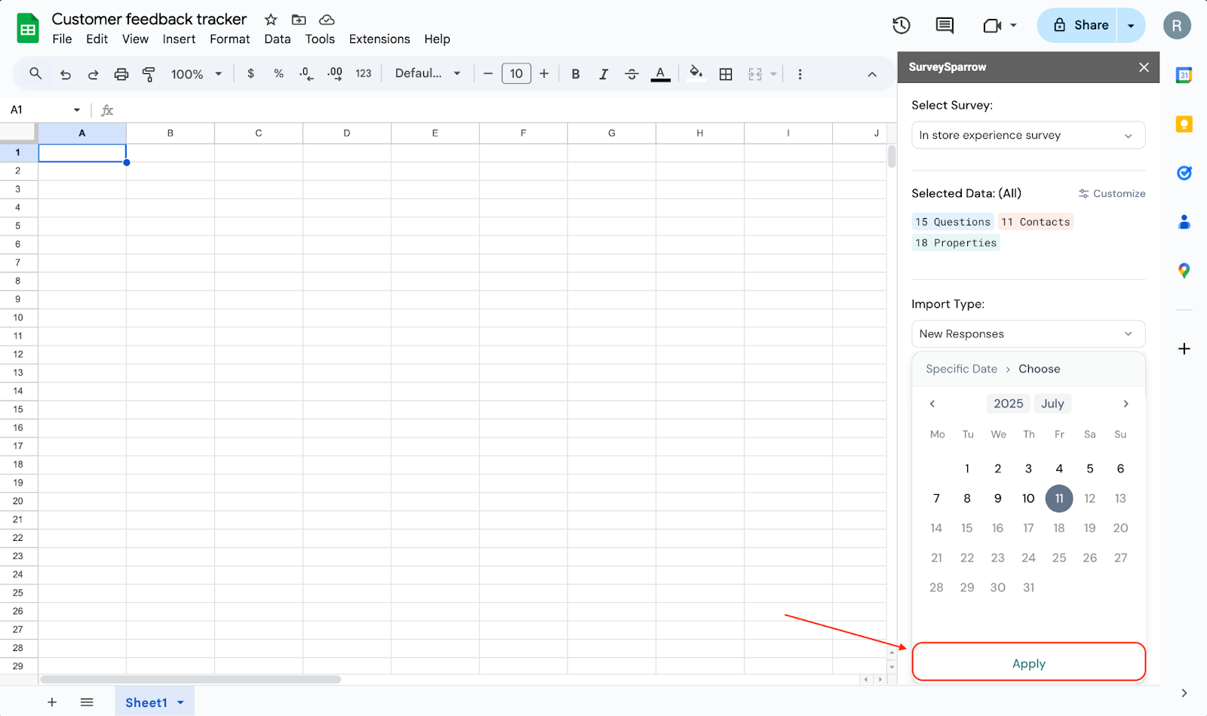Click the Apply button
The image size is (1207, 716).
[x=1028, y=663]
